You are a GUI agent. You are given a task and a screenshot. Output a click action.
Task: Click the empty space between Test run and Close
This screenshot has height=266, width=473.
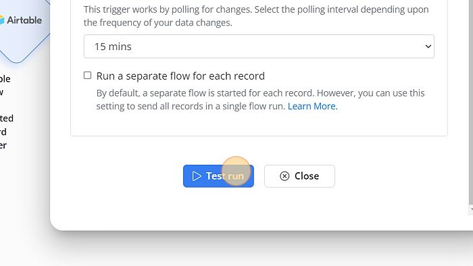259,176
